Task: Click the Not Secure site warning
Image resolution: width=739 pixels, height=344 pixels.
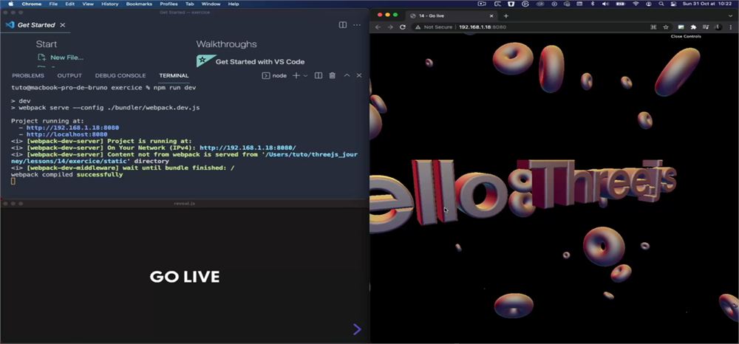Action: click(x=434, y=27)
